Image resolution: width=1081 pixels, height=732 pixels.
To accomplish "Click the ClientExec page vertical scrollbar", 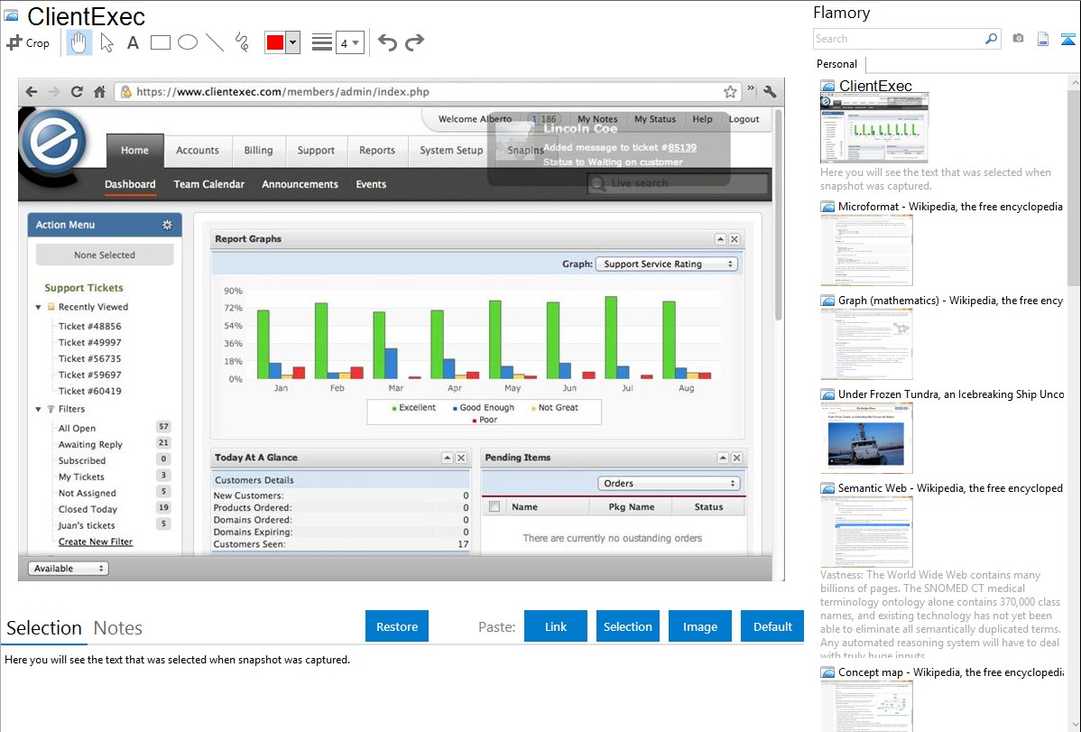I will pos(779,214).
